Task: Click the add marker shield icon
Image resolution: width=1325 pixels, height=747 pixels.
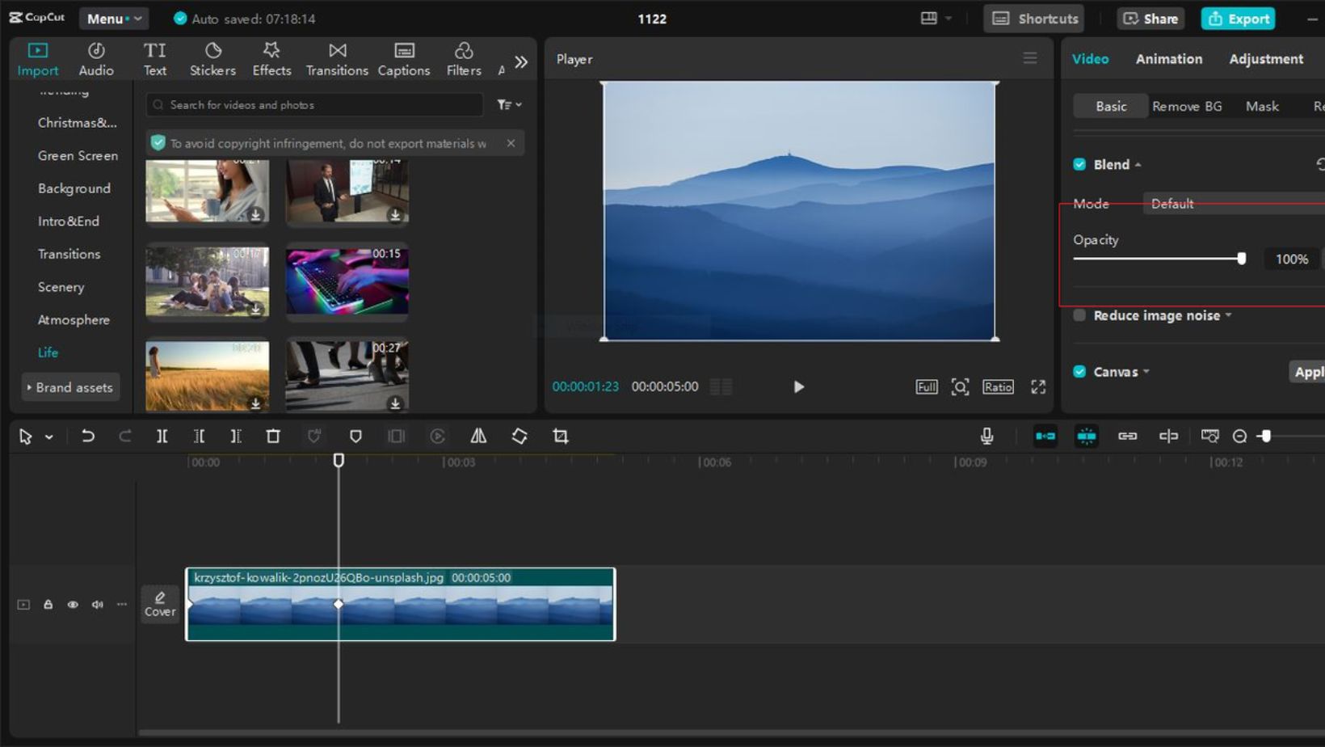Action: [x=355, y=437]
